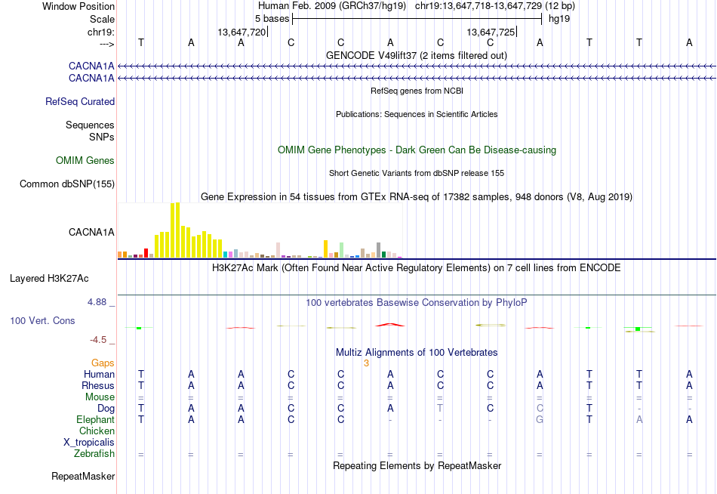The image size is (717, 494).
Task: Click the X_tropicalis species row label
Action: pos(89,443)
